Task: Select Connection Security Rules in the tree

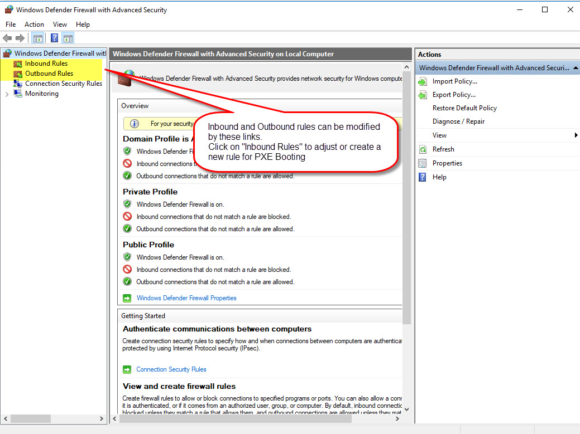Action: (63, 84)
